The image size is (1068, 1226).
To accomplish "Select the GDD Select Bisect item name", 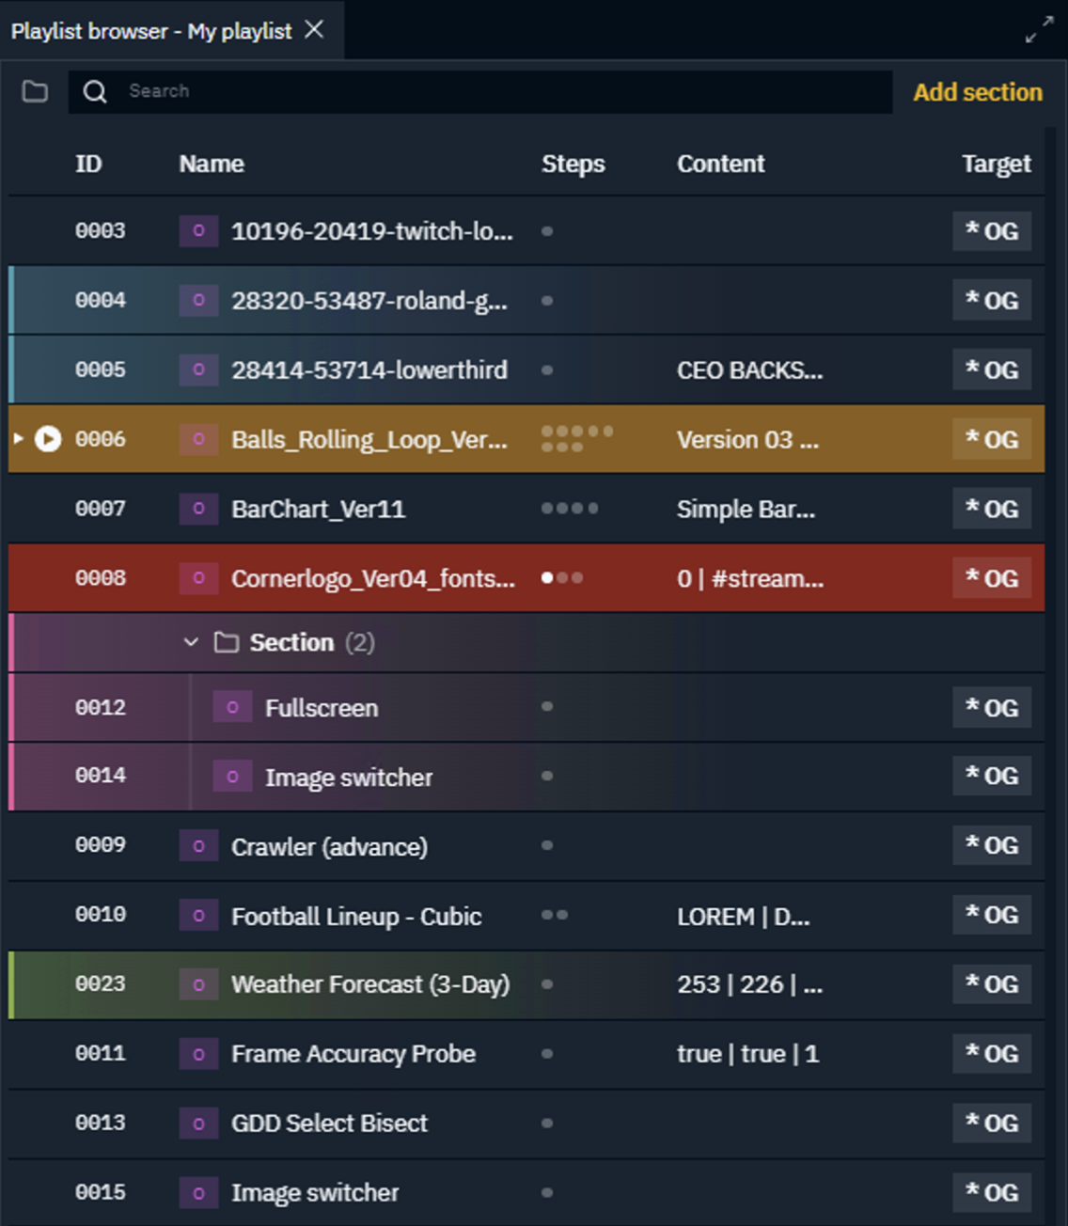I will tap(329, 1124).
